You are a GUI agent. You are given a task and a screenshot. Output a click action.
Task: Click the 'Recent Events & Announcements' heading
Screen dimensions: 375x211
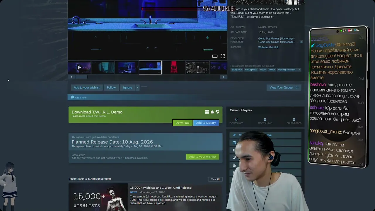tap(90, 179)
